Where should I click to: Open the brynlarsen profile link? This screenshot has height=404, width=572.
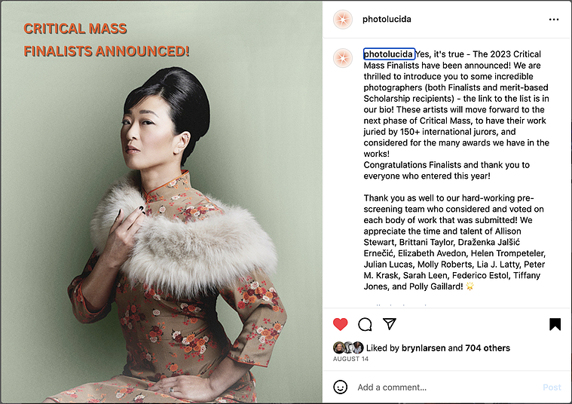[x=424, y=347]
